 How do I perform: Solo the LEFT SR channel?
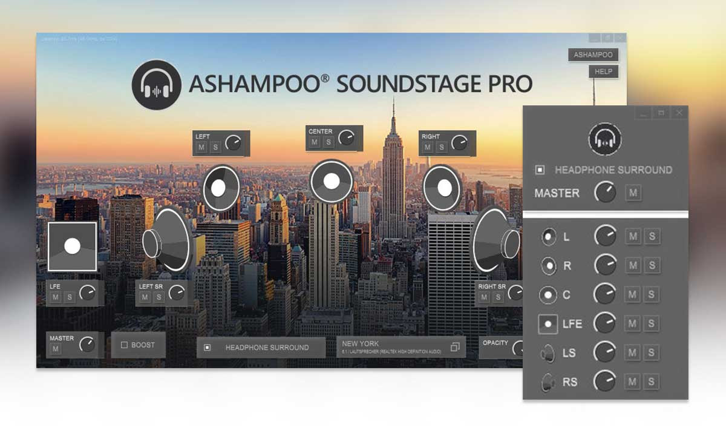[159, 297]
